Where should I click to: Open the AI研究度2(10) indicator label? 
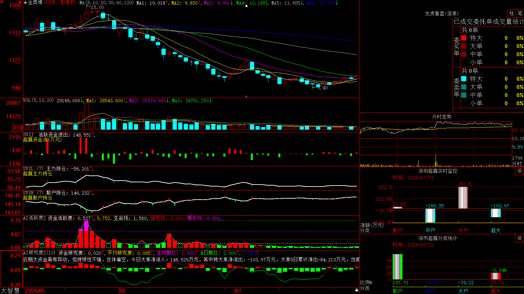click(39, 253)
